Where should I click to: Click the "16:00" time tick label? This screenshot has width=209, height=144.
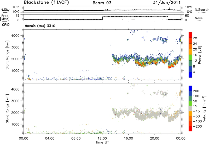pos(128,139)
